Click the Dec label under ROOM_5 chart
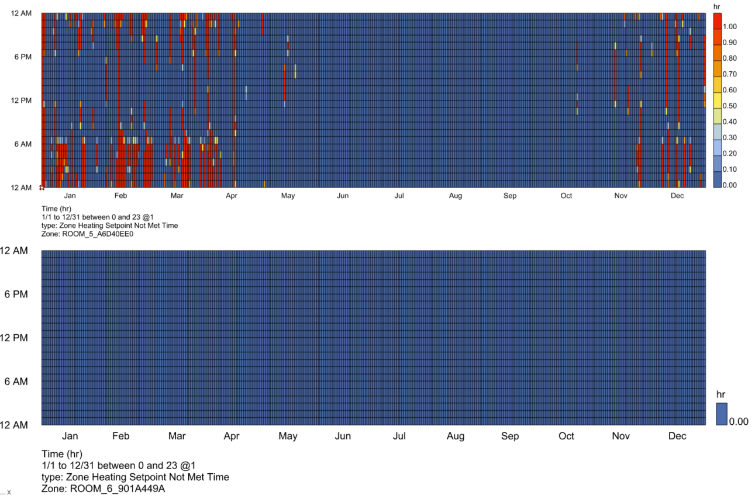 pyautogui.click(x=677, y=196)
